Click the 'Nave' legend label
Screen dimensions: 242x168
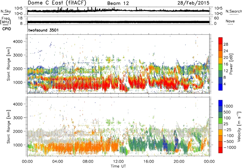coord(230,21)
